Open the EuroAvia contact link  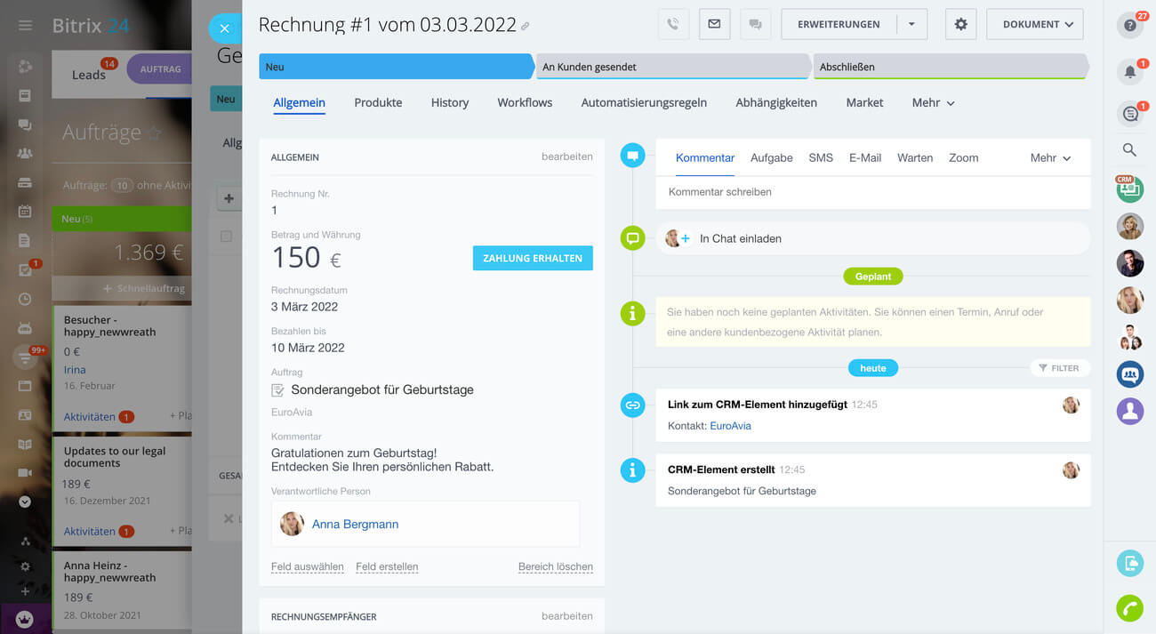coord(730,426)
